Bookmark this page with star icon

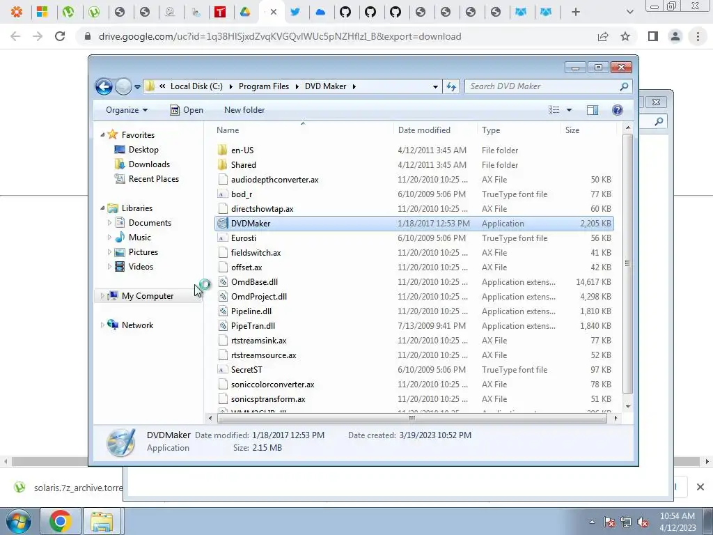click(625, 36)
